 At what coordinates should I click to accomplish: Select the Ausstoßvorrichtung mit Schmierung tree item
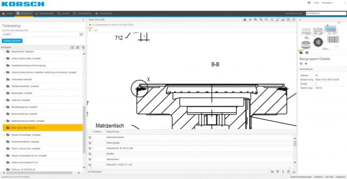(28, 65)
